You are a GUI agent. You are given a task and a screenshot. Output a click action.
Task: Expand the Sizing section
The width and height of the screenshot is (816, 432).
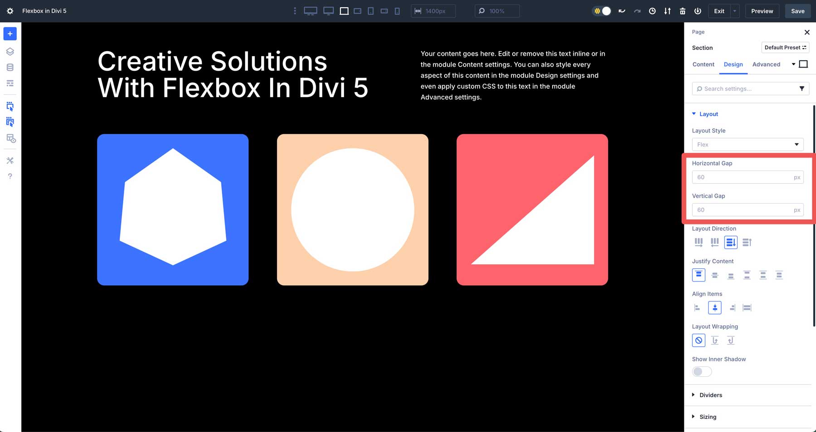[x=708, y=417]
